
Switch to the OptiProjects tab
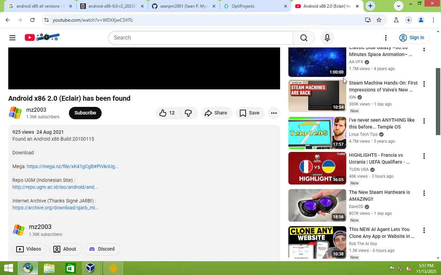pyautogui.click(x=255, y=6)
